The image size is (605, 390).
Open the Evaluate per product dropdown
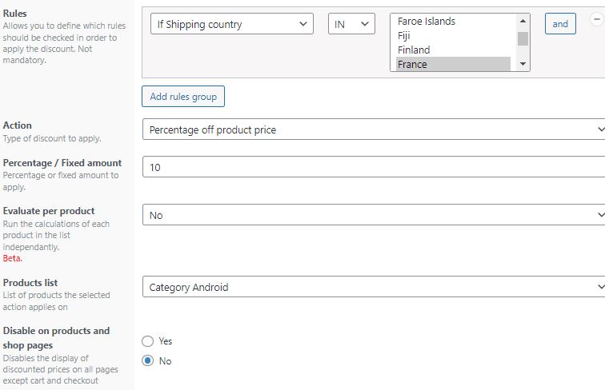[374, 215]
